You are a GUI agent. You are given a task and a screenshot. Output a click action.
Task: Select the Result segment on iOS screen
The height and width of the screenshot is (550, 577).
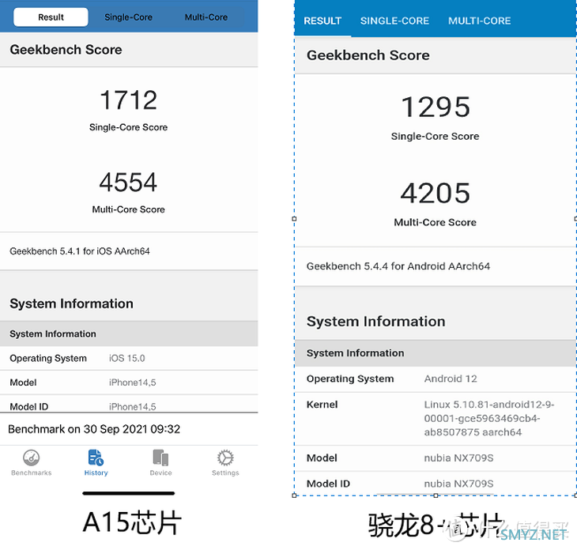point(51,17)
